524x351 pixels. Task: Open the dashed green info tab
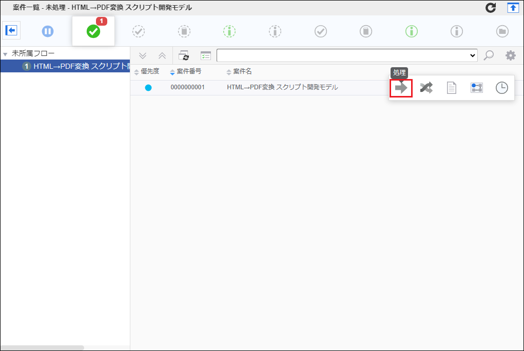[x=229, y=31]
